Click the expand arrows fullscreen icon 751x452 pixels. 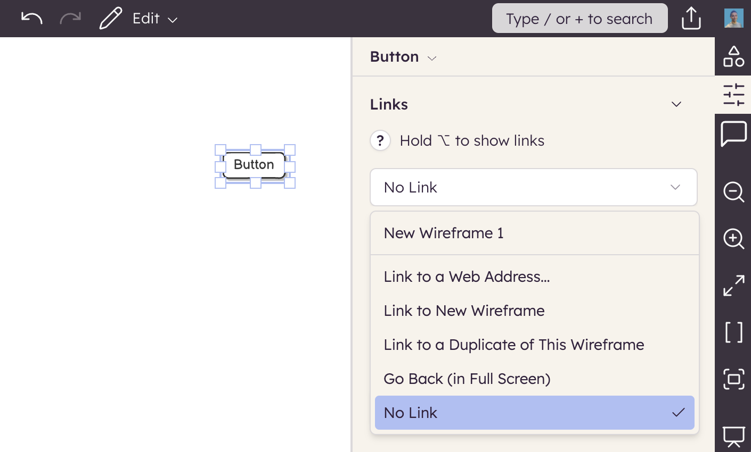pyautogui.click(x=733, y=286)
